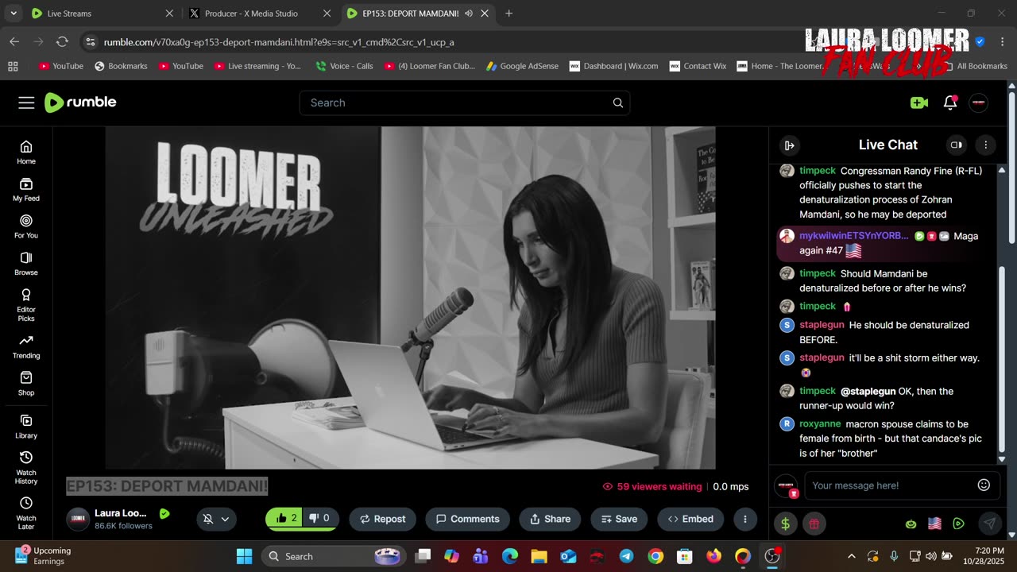Open Windows Start menu
Screen dimensions: 1017x572
244,556
